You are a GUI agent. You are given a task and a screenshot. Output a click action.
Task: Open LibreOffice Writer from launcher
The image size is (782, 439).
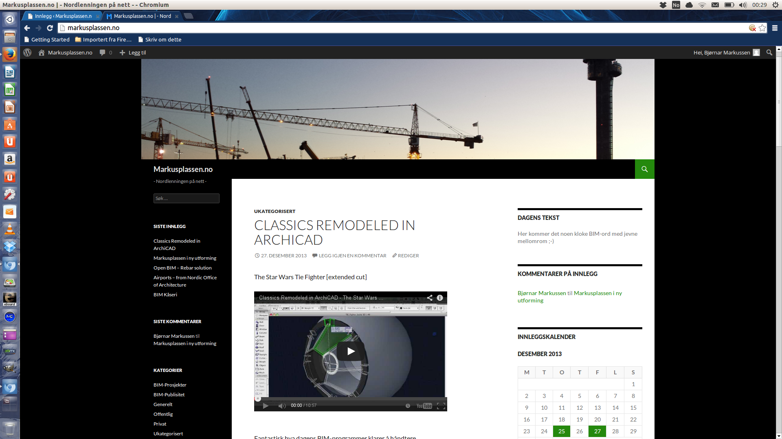tap(10, 72)
